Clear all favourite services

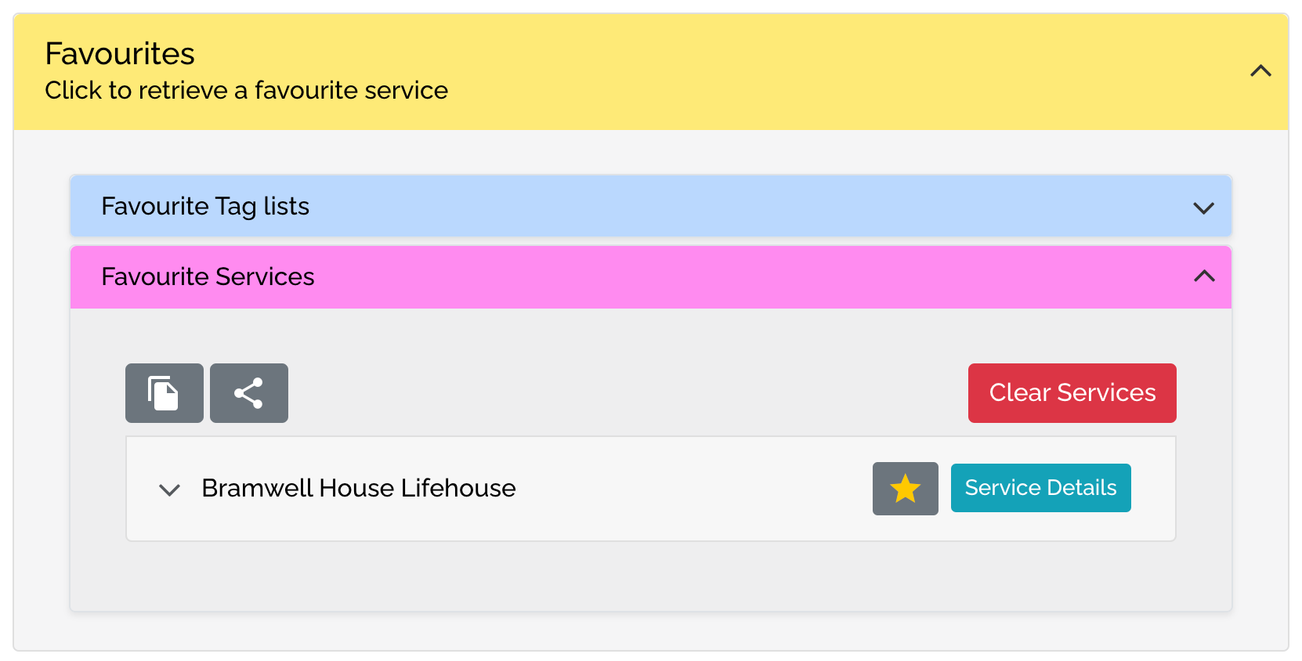(1072, 393)
